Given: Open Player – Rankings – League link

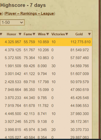Looking at the screenshot, I should click(x=30, y=13).
